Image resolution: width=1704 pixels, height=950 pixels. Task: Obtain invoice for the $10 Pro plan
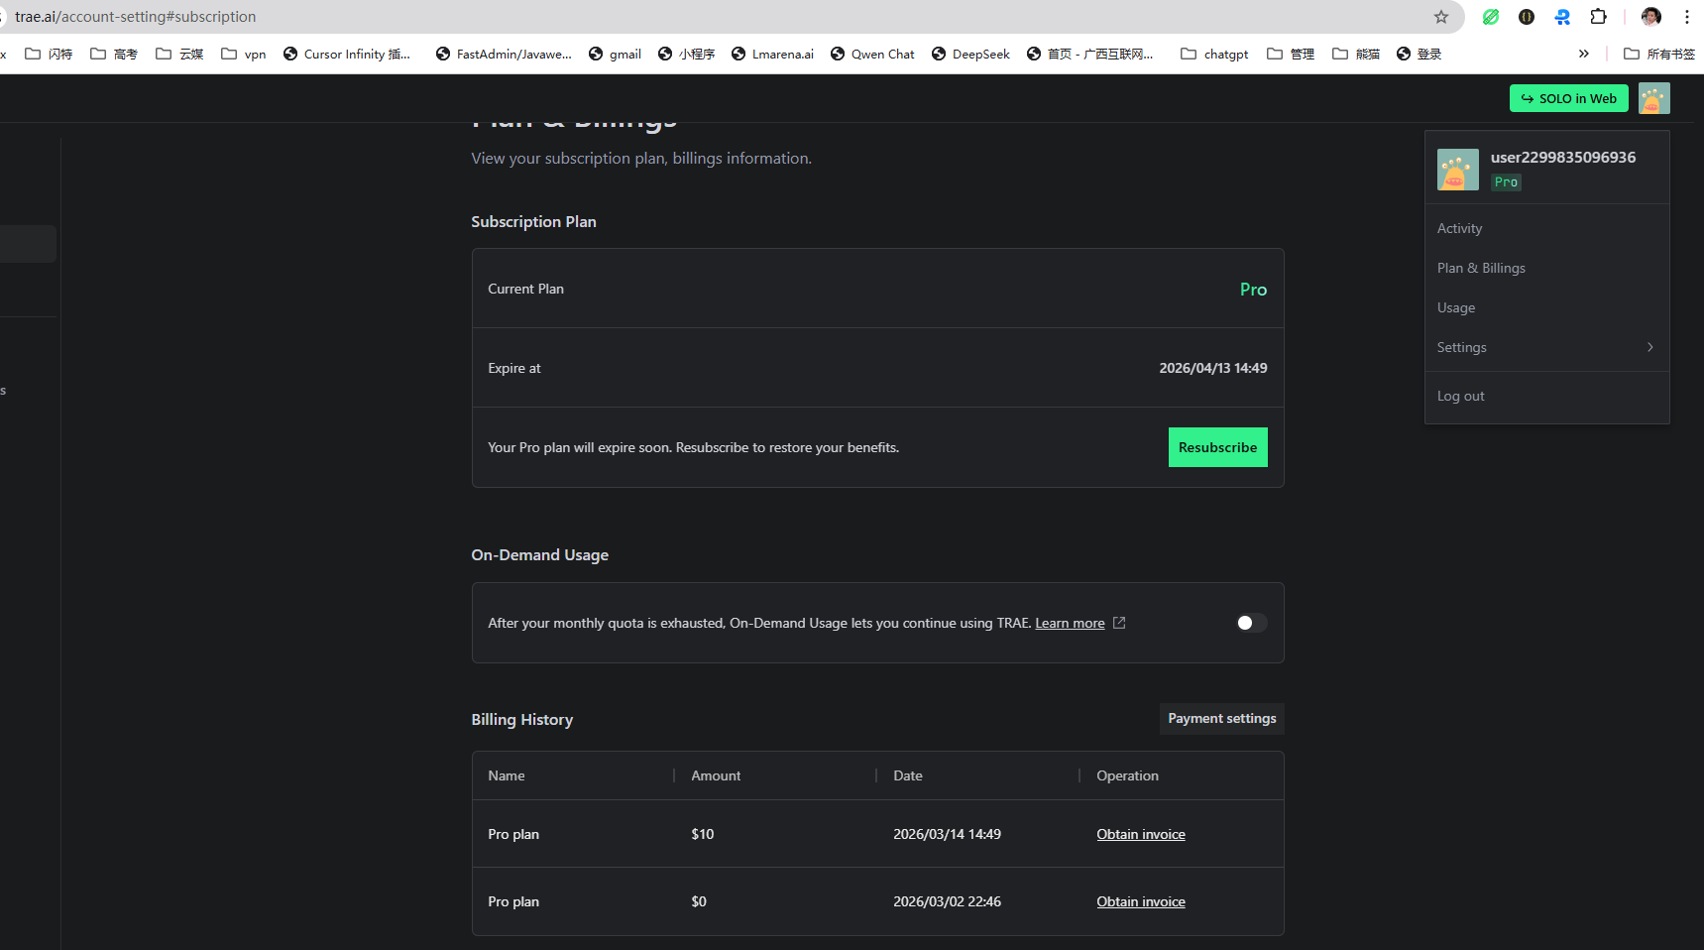point(1140,834)
